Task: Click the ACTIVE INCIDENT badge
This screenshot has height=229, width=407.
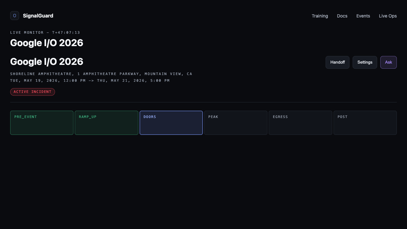Action: [32, 92]
